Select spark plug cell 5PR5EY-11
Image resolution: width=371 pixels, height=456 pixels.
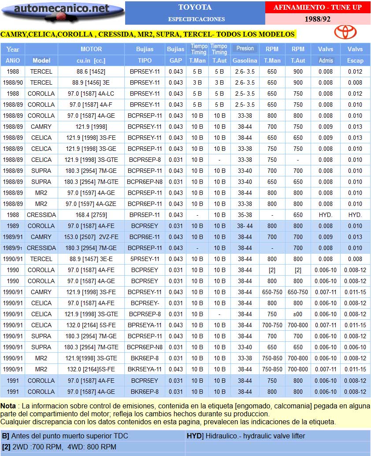tap(145, 259)
